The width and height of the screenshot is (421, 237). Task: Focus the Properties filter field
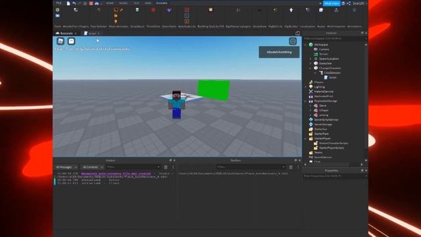pos(334,176)
